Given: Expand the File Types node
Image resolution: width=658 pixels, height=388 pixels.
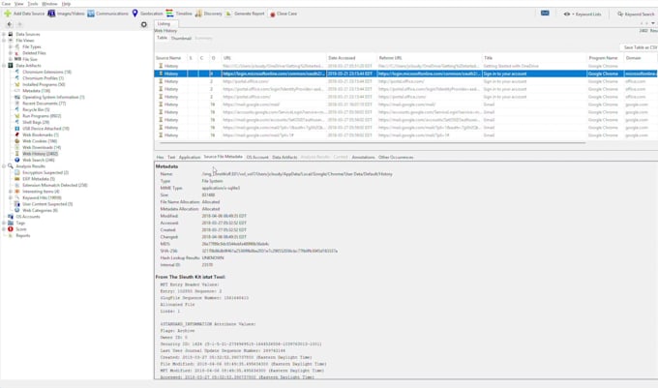Looking at the screenshot, I should (x=11, y=46).
